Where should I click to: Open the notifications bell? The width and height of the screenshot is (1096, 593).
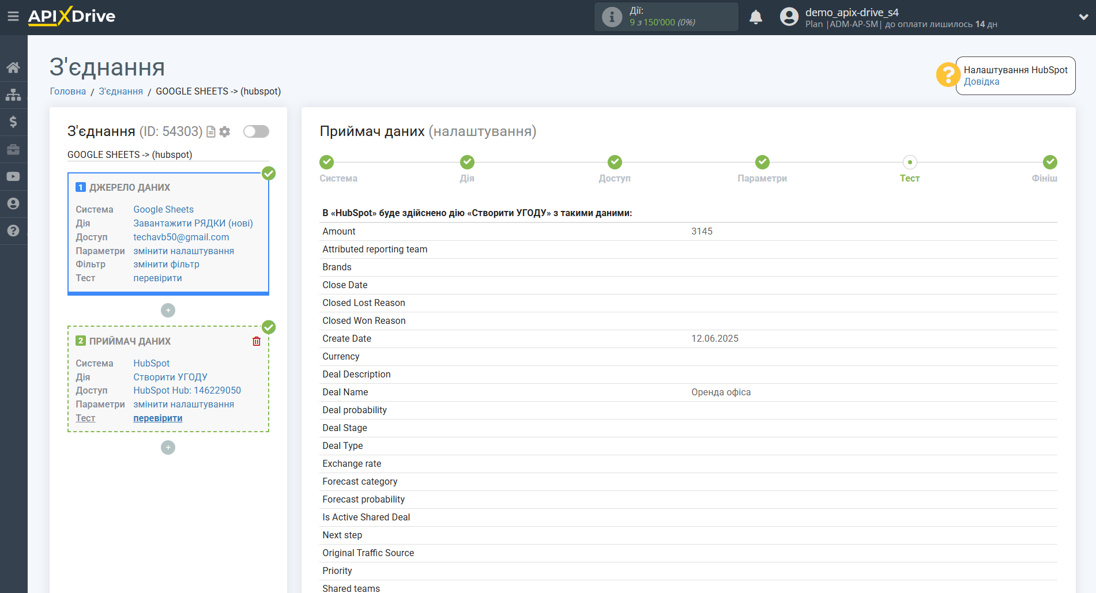tap(756, 17)
